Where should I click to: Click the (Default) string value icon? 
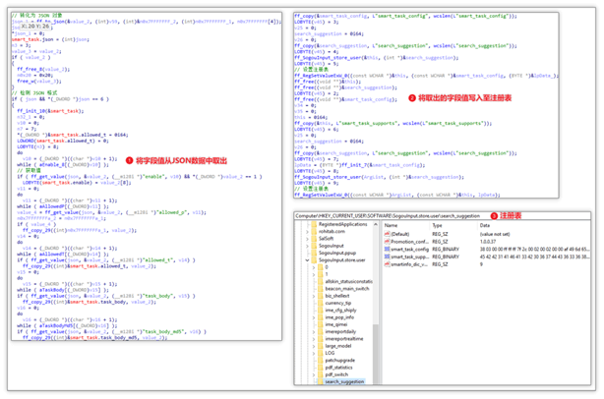click(387, 234)
